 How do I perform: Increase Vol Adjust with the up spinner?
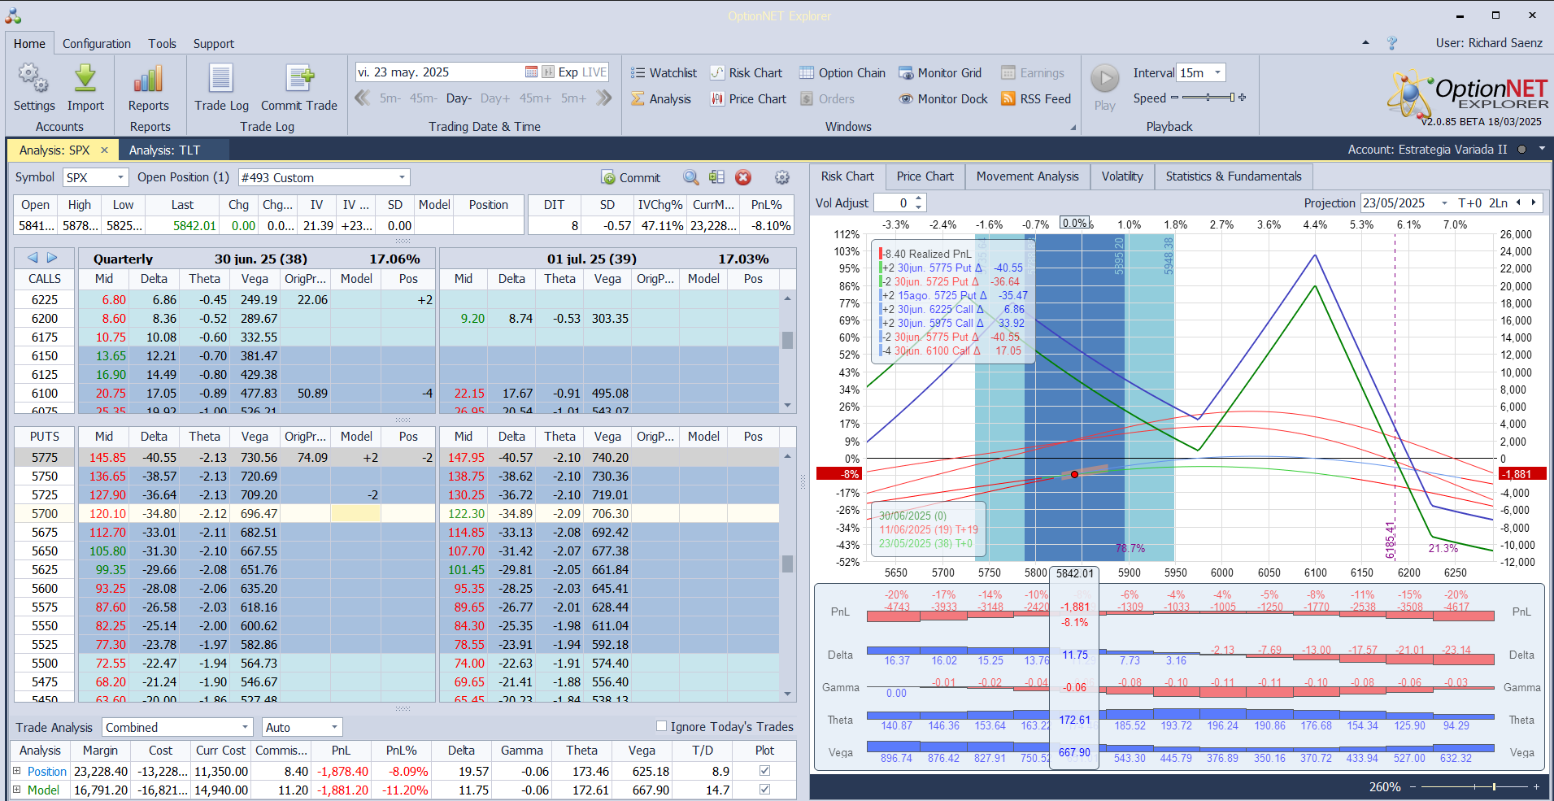tap(919, 198)
